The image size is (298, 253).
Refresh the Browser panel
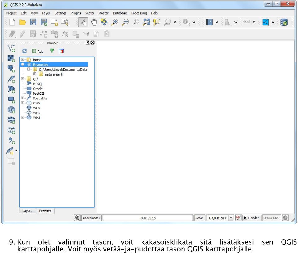[25, 51]
